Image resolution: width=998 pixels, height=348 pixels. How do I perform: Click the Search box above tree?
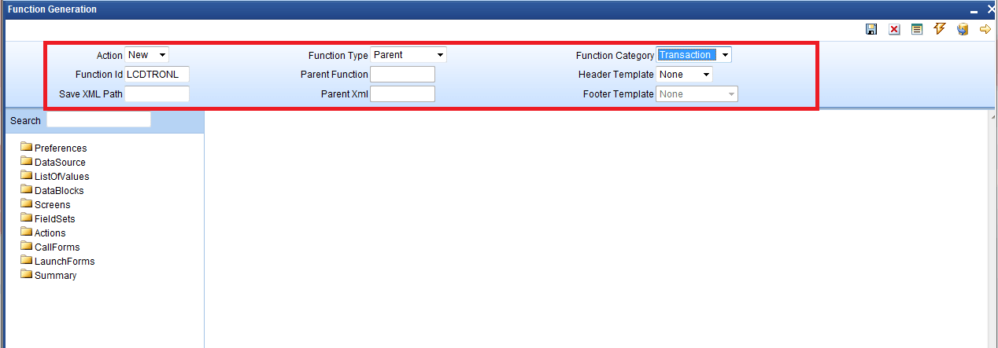tap(98, 120)
